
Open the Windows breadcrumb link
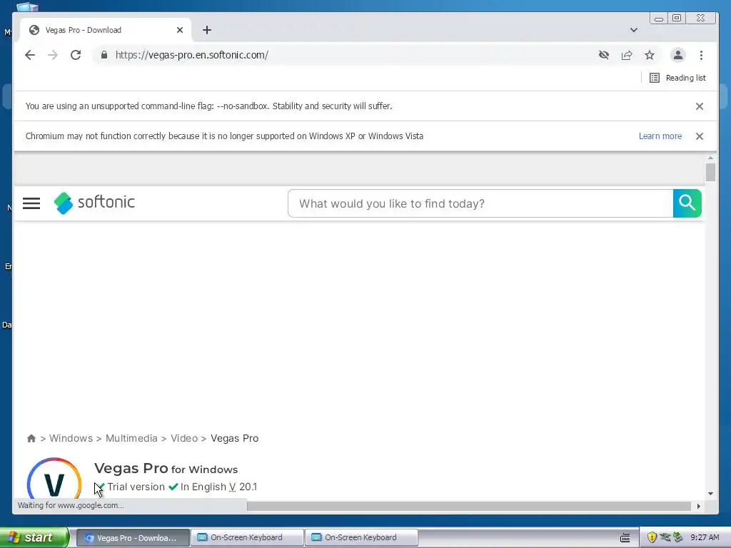(x=71, y=438)
